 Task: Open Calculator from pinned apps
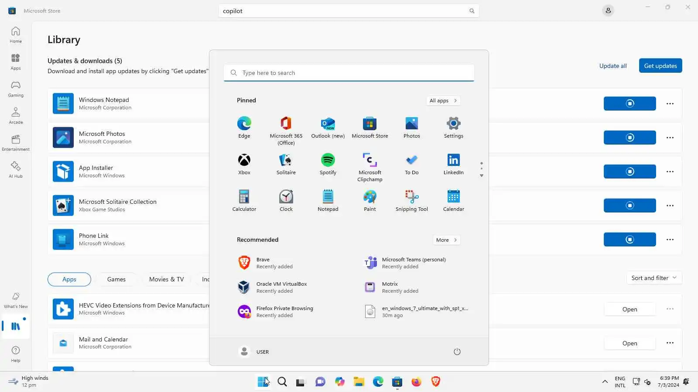pyautogui.click(x=244, y=201)
